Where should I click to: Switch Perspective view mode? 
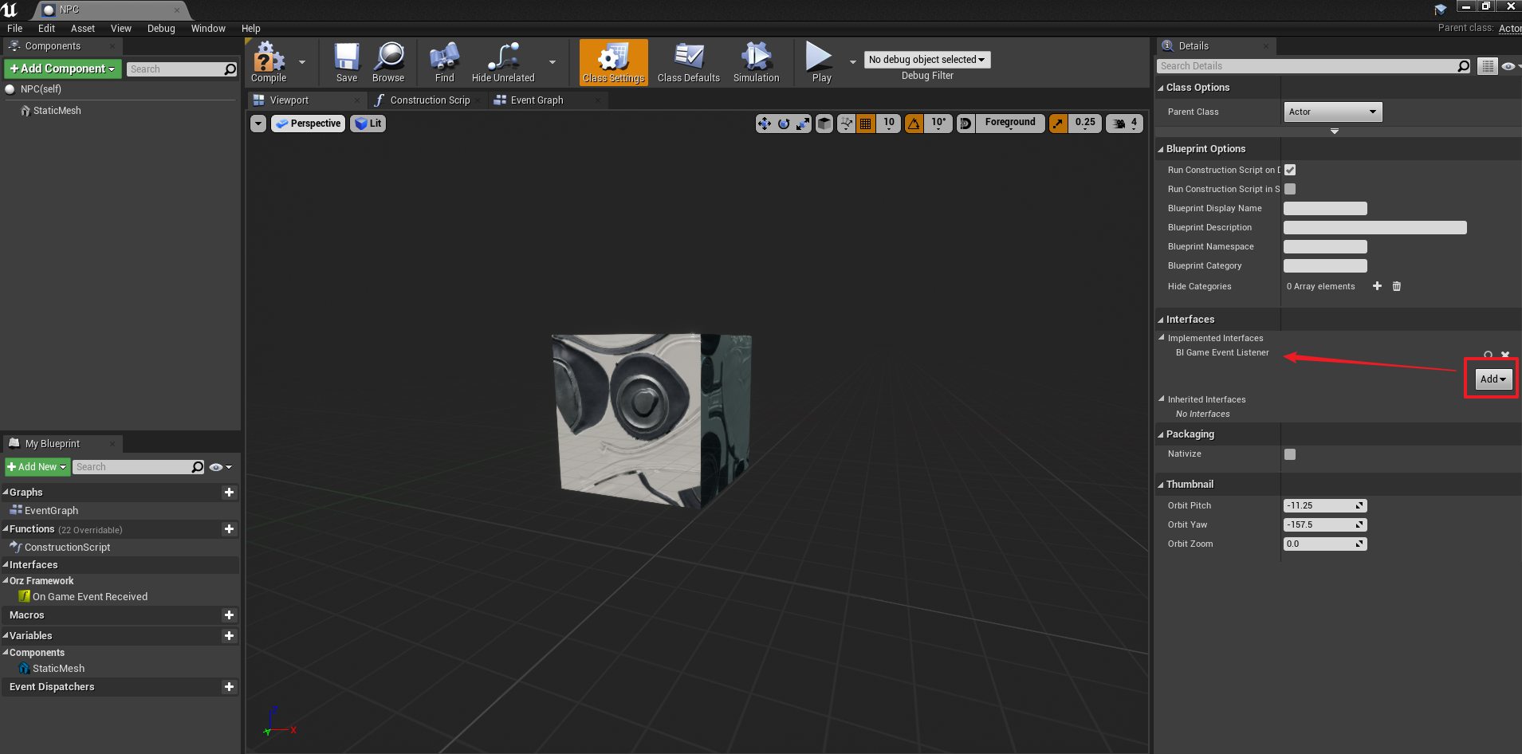coord(309,124)
